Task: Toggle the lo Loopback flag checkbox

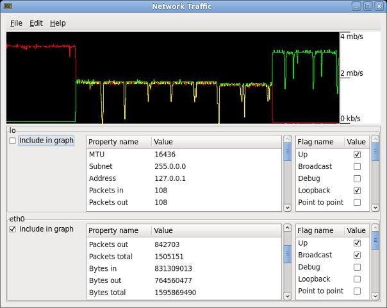Action: 357,191
